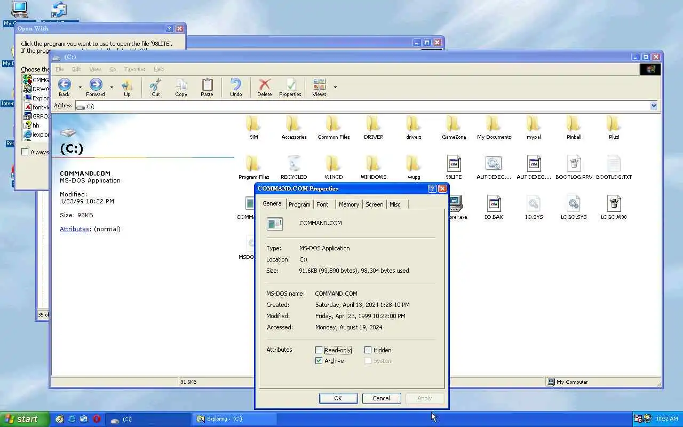Viewport: 683px width, 427px height.
Task: Toggle the Read-only attribute checkbox
Action: click(319, 350)
